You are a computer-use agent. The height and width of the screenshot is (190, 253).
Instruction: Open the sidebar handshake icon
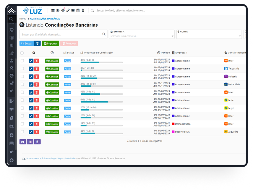pyautogui.click(x=12, y=110)
